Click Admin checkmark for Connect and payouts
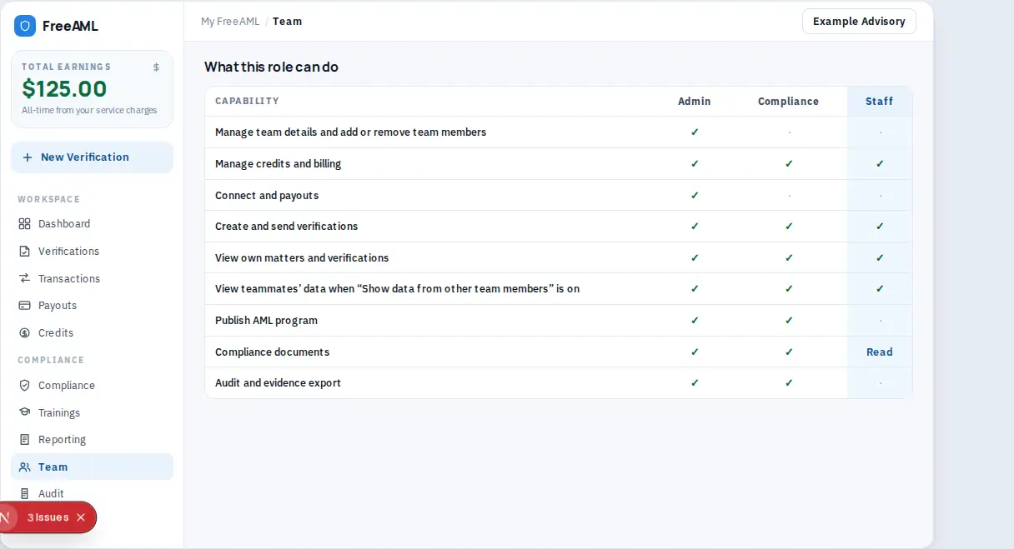The image size is (1014, 549). (x=695, y=196)
